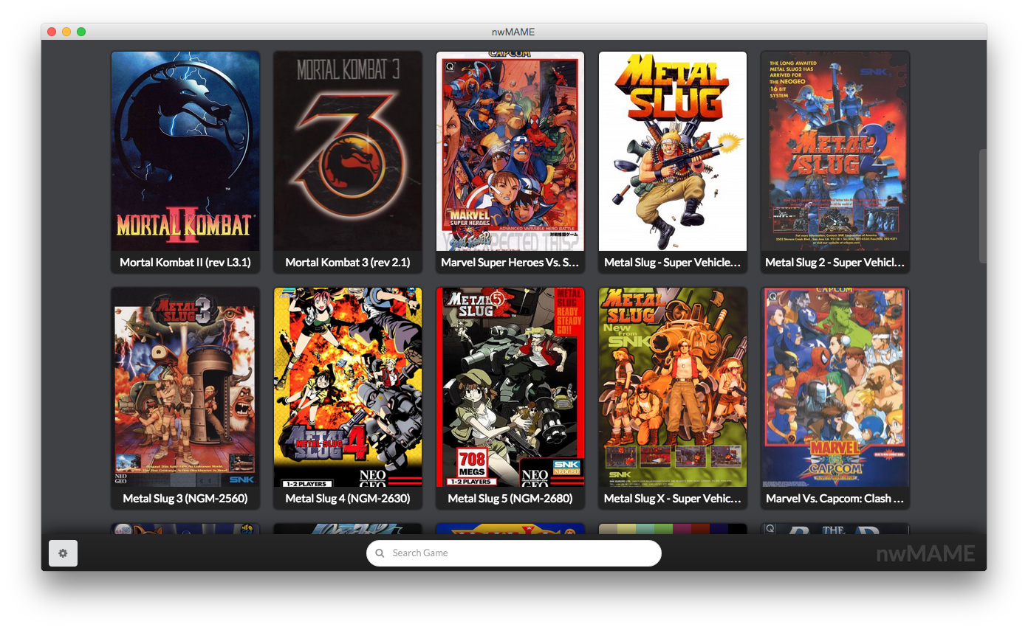Click the "Metal Slug - Super Vehicle…" title

click(673, 263)
